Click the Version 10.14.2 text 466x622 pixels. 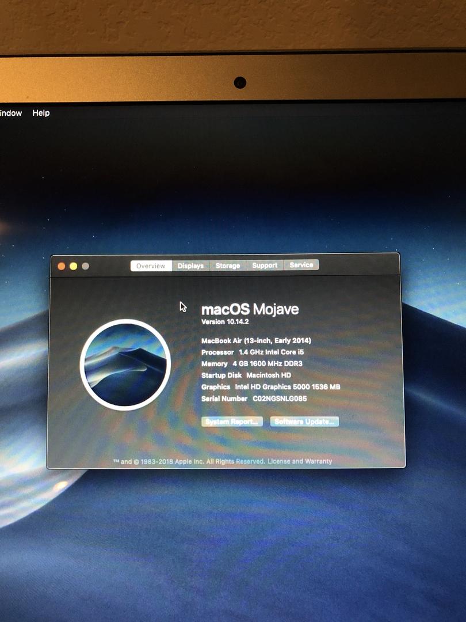coord(225,322)
